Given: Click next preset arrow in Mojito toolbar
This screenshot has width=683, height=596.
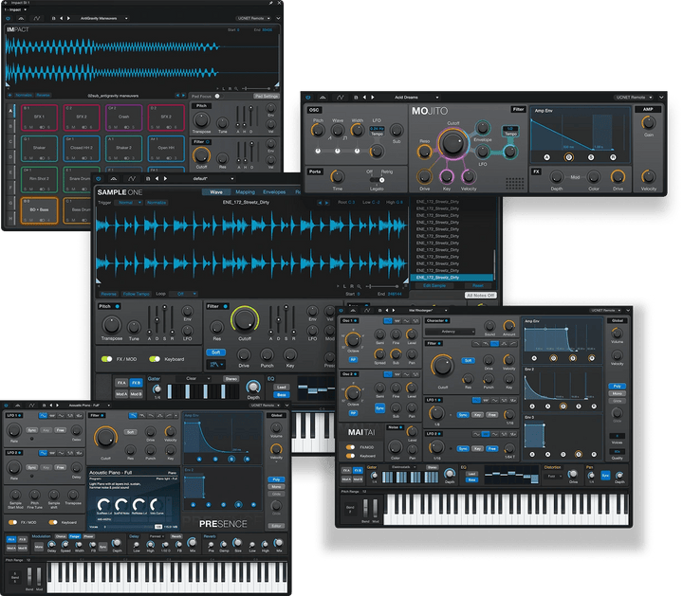Looking at the screenshot, I should 373,98.
